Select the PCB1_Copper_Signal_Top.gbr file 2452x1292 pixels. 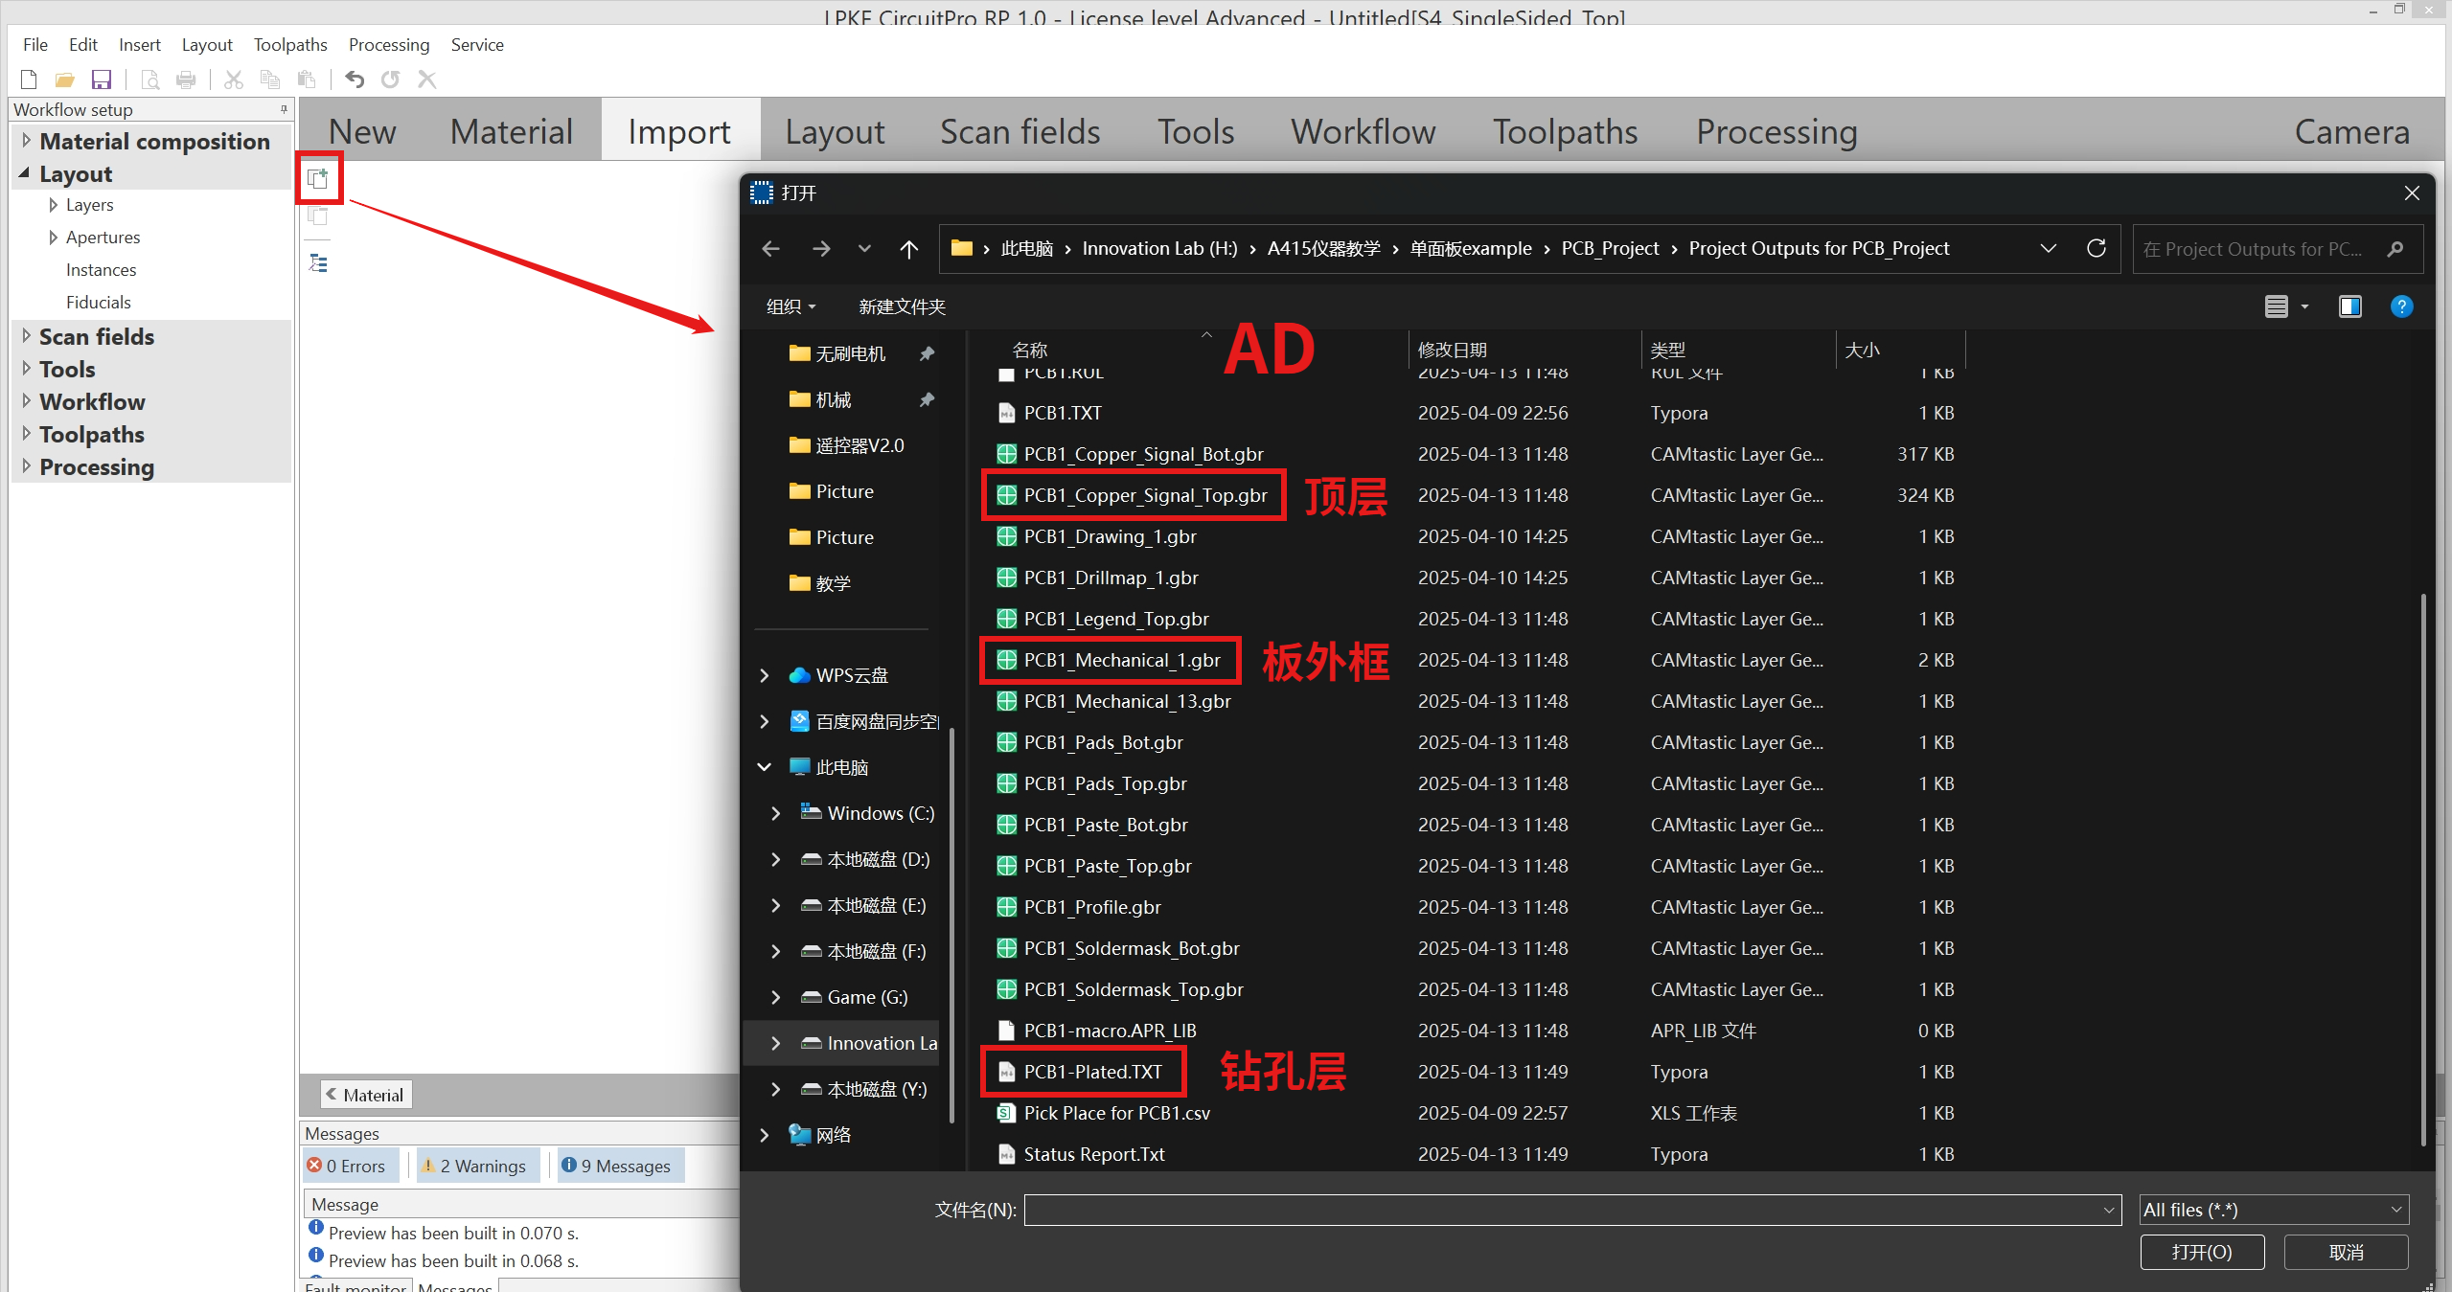click(1144, 495)
